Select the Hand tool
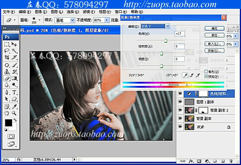 pos(7,113)
